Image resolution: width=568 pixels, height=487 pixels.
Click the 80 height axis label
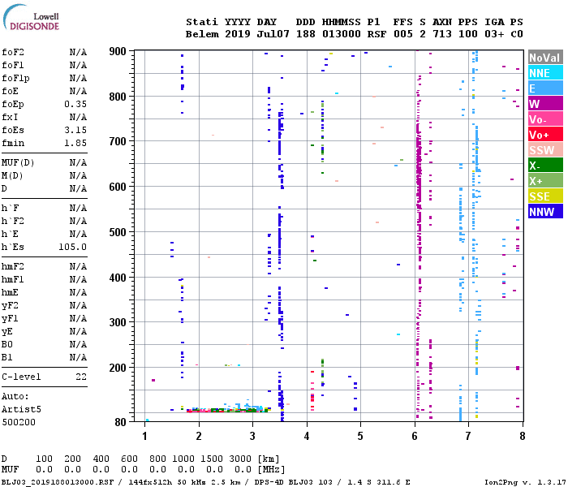121,422
